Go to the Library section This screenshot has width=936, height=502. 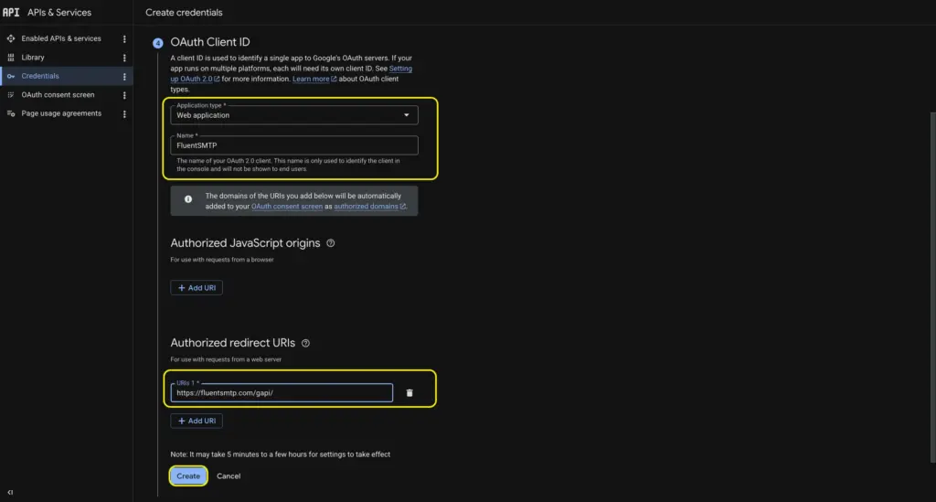(x=33, y=58)
